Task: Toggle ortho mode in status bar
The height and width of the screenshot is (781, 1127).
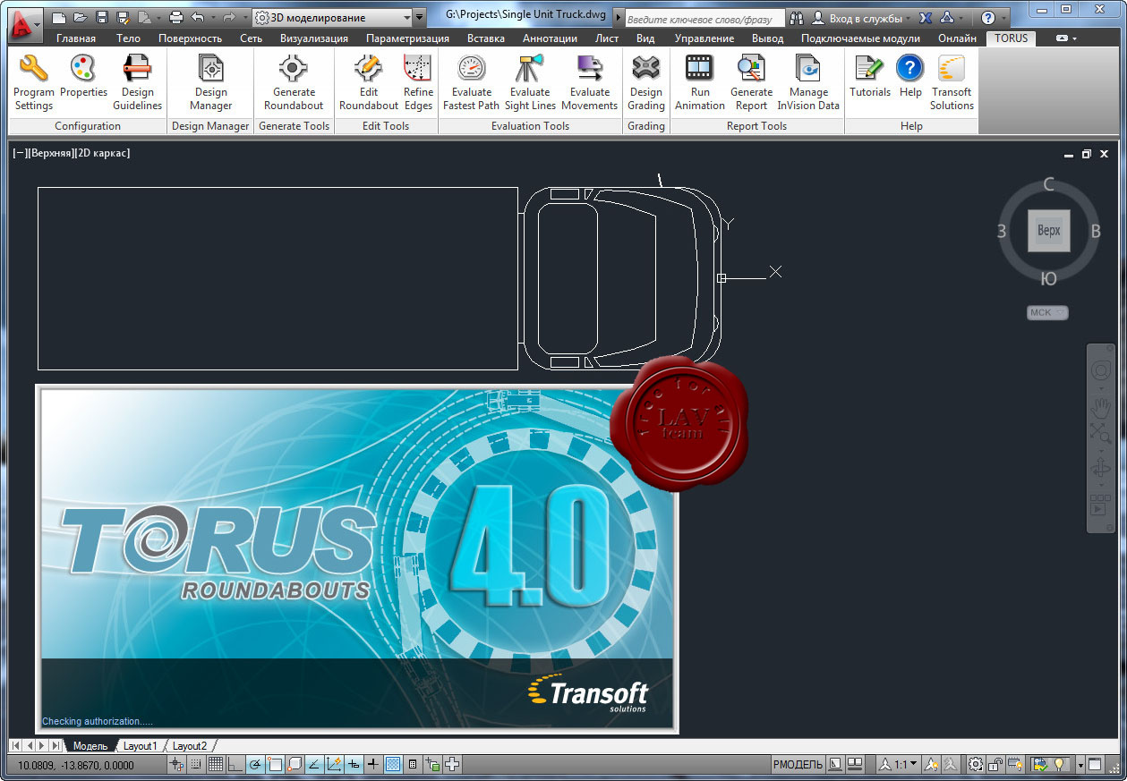Action: pos(235,764)
